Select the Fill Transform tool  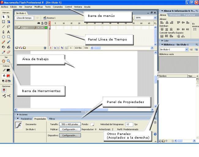point(9,21)
